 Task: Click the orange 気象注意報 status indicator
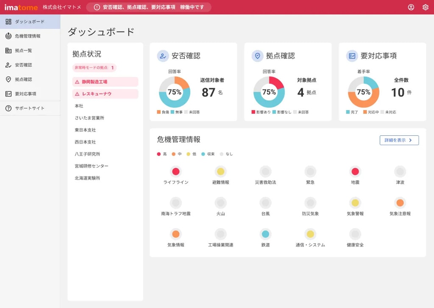coord(400,203)
